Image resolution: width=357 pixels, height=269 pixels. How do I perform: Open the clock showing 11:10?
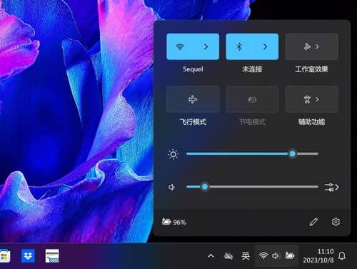coord(318,255)
